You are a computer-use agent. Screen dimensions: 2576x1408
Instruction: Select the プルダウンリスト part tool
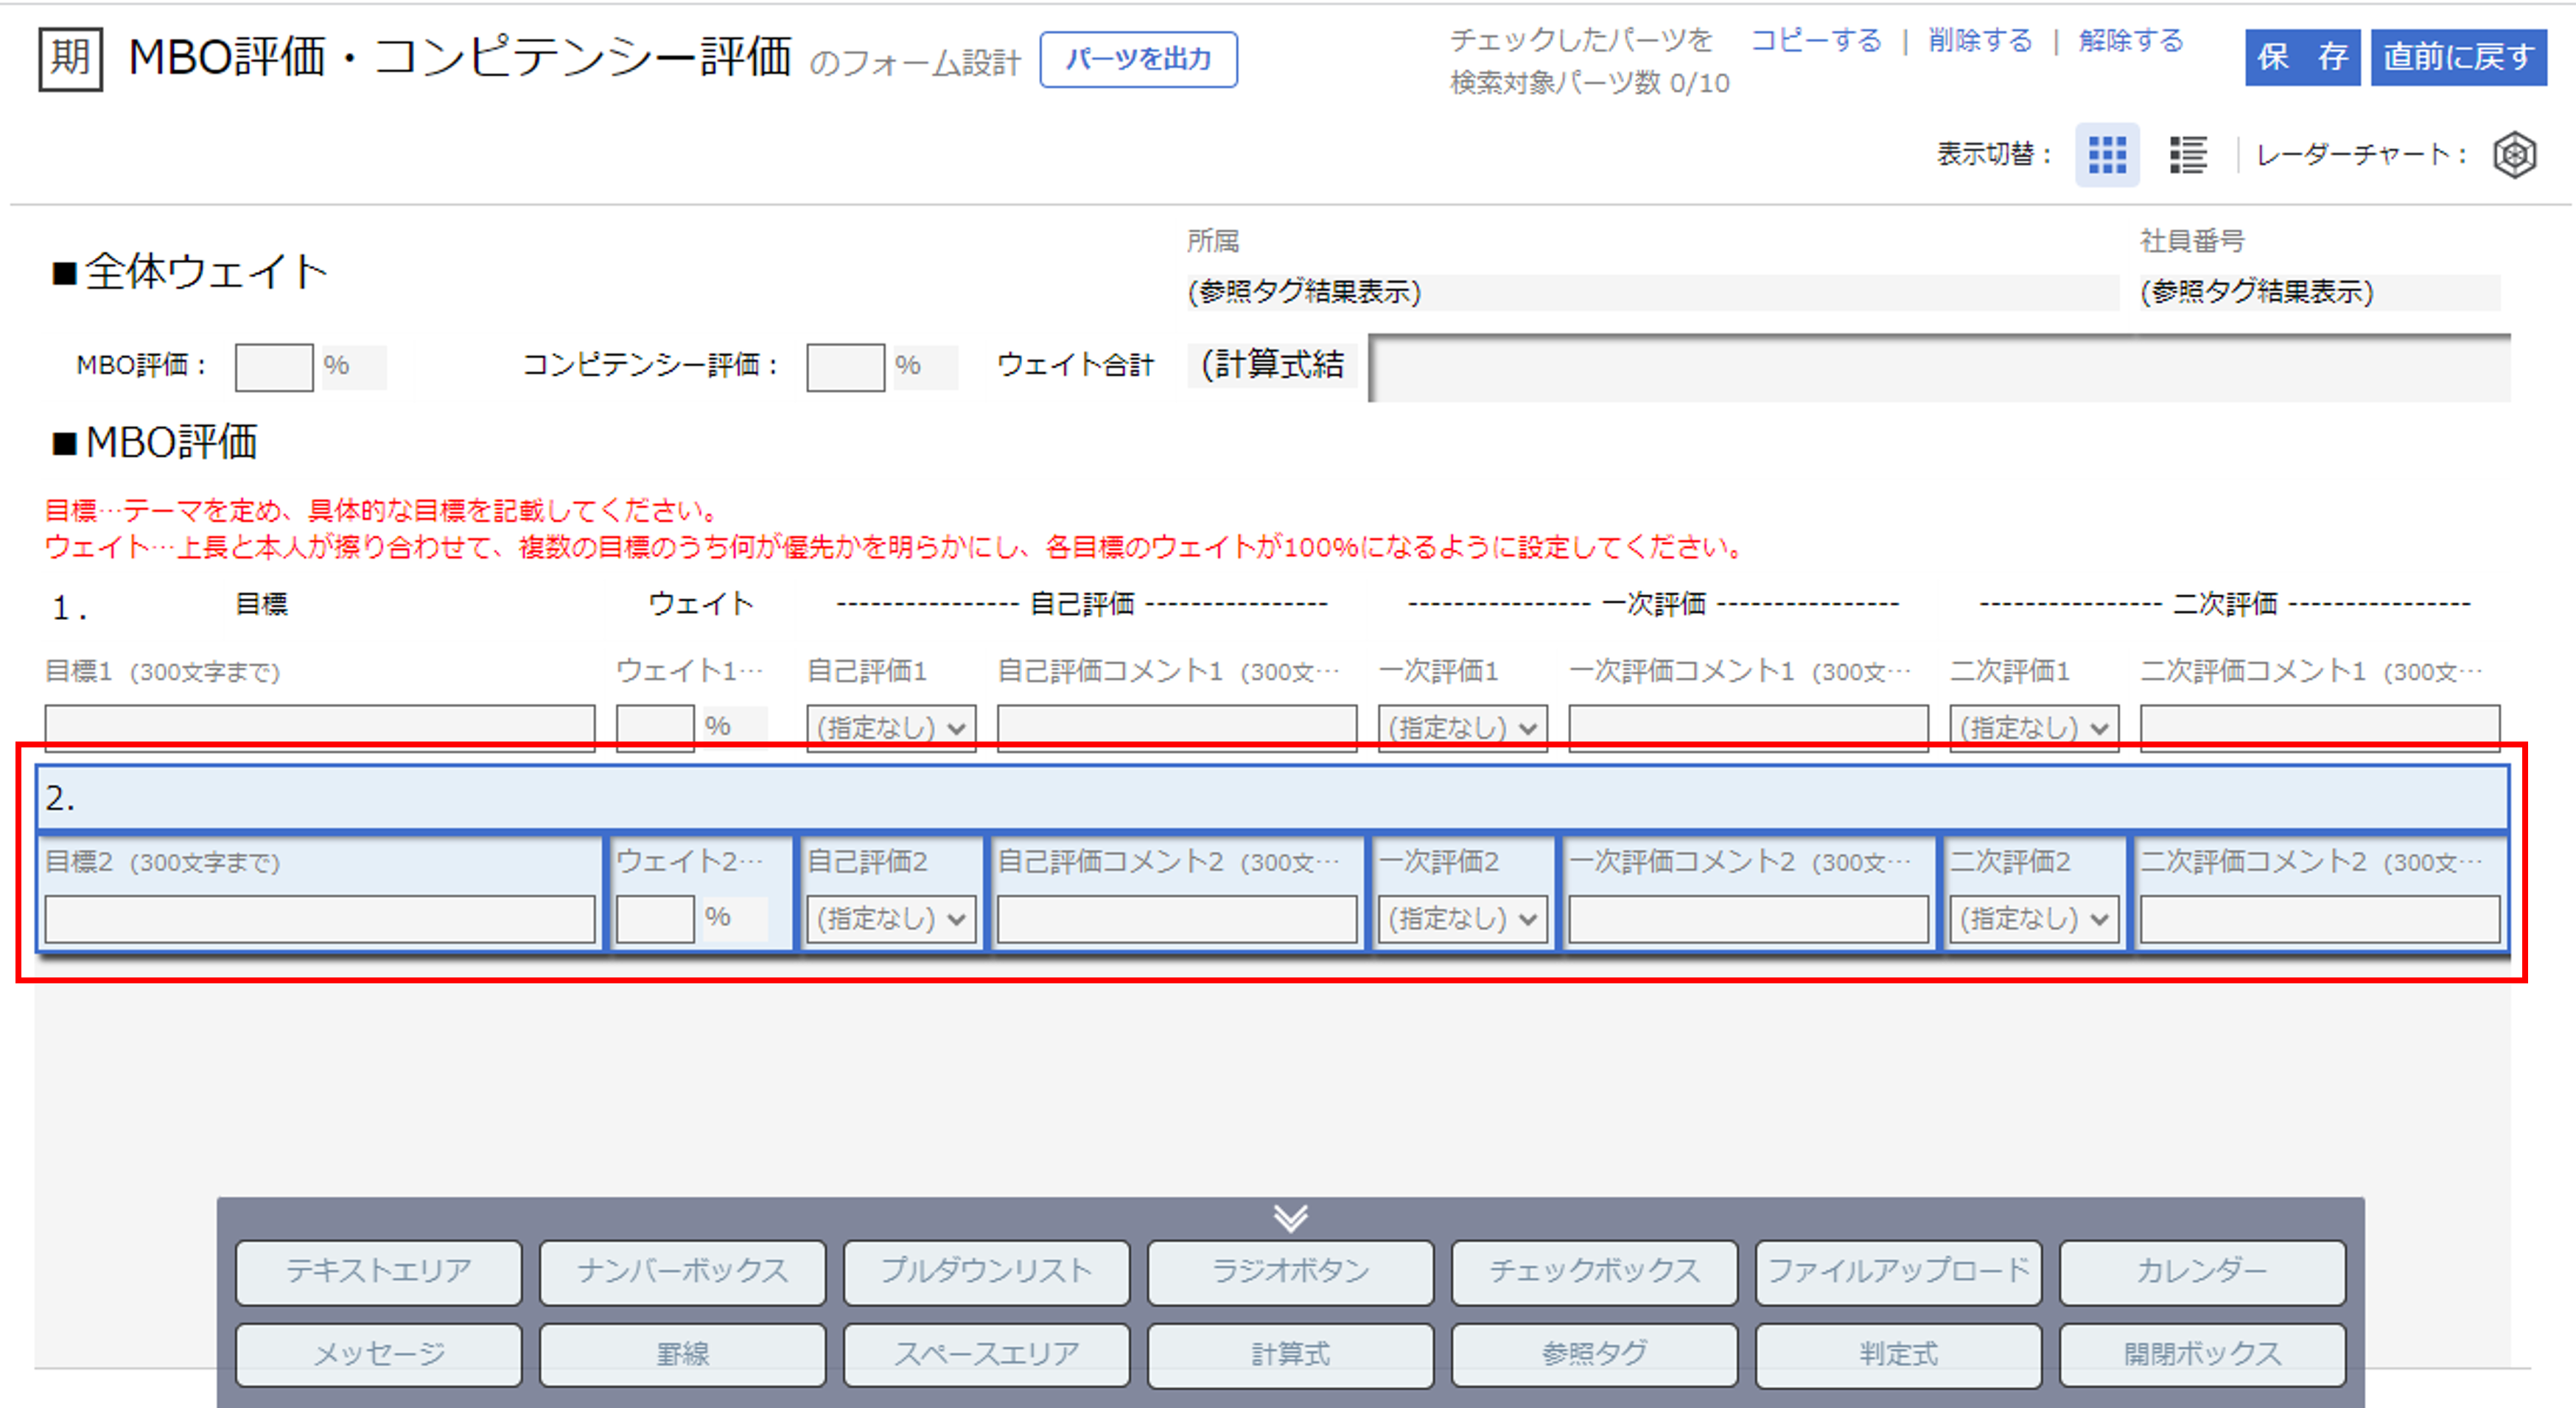[986, 1272]
